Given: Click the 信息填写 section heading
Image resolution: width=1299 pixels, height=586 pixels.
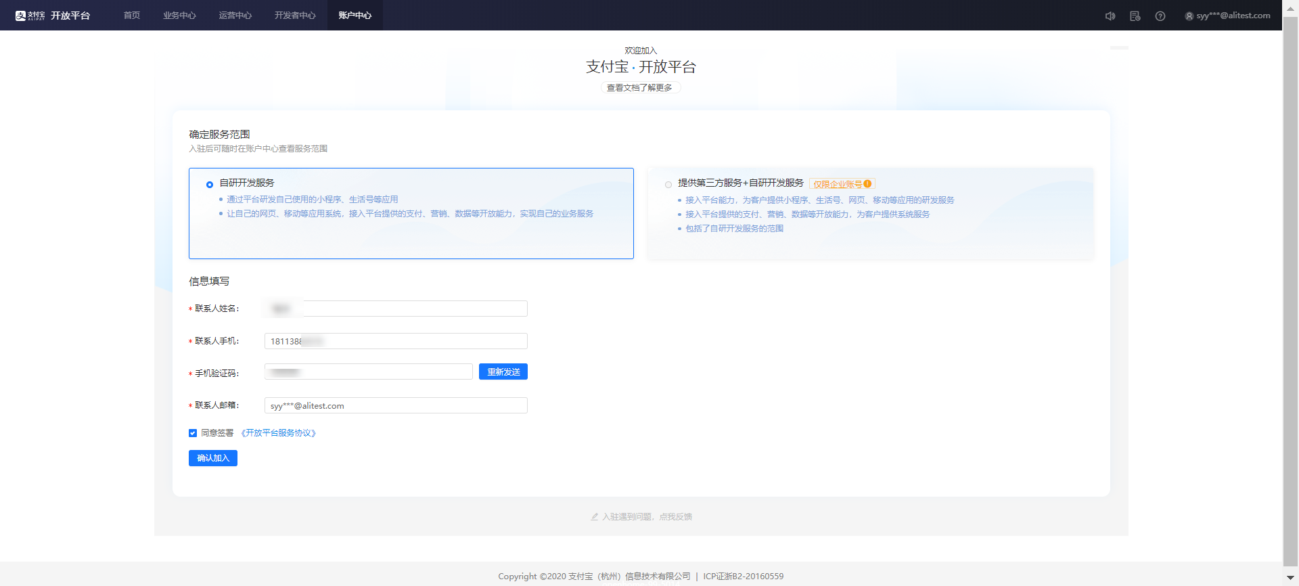Looking at the screenshot, I should (x=209, y=281).
